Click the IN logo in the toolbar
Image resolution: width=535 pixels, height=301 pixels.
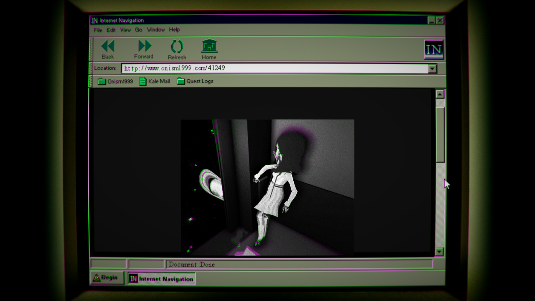434,50
